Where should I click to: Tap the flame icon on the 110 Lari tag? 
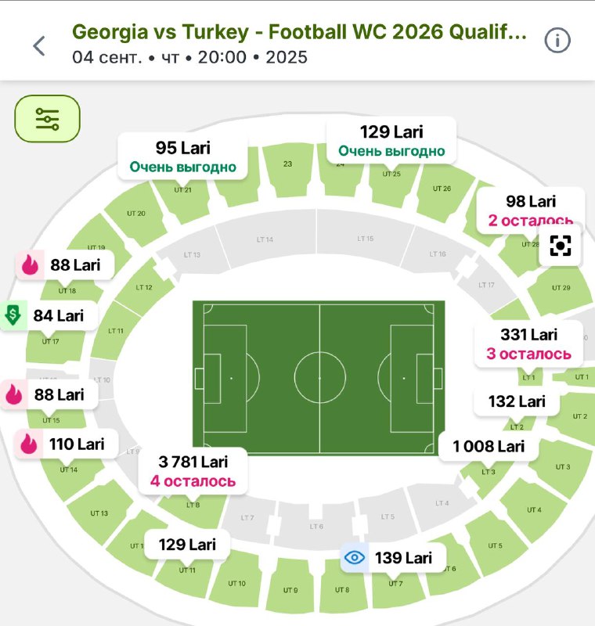point(28,444)
